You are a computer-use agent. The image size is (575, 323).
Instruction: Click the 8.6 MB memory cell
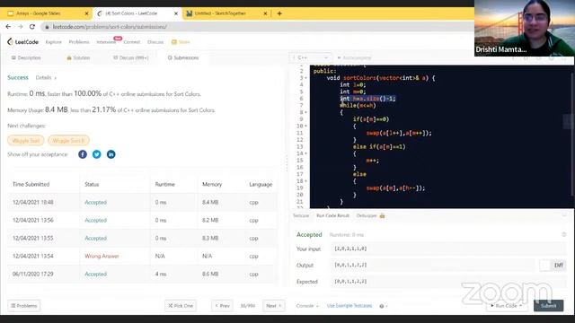210,274
